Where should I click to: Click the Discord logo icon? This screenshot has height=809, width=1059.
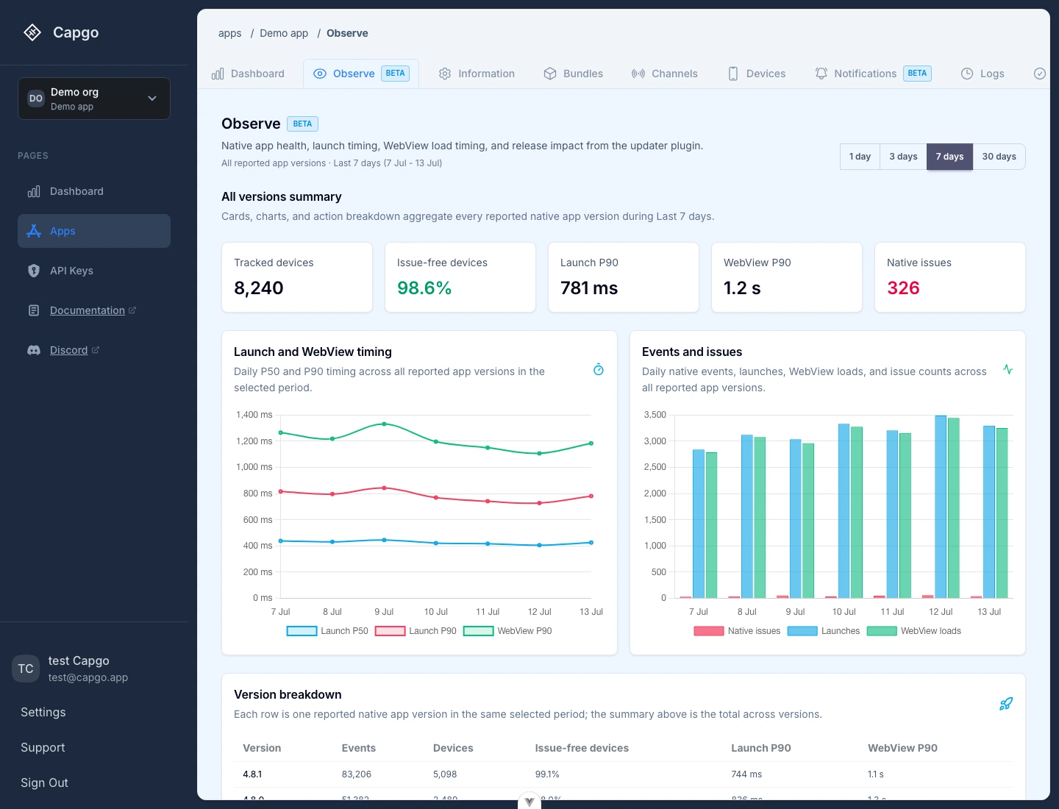pyautogui.click(x=34, y=350)
